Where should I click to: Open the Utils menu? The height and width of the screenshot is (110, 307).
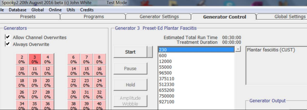click(x=71, y=10)
